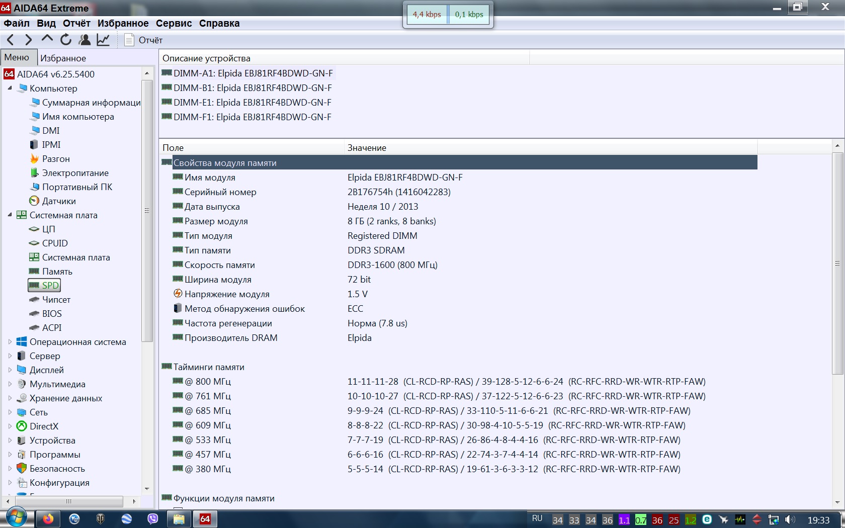845x528 pixels.
Task: Select the DIMM-B1 Elpida module row
Action: click(247, 87)
